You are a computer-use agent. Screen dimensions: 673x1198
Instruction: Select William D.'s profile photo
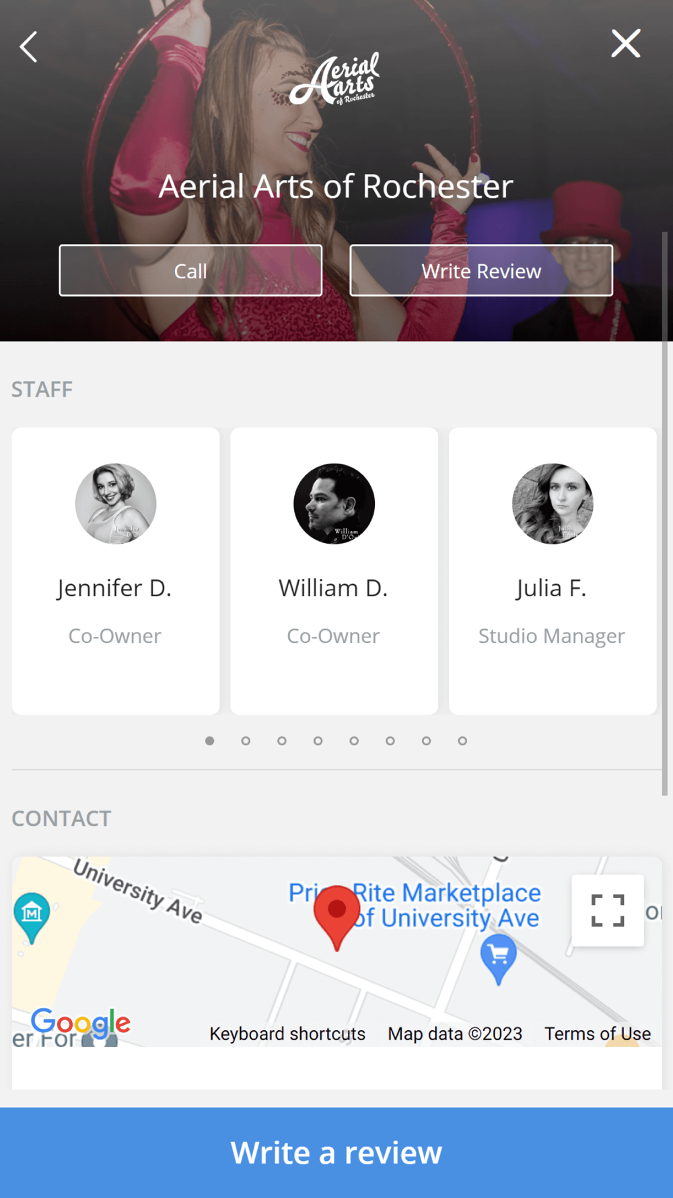point(334,503)
